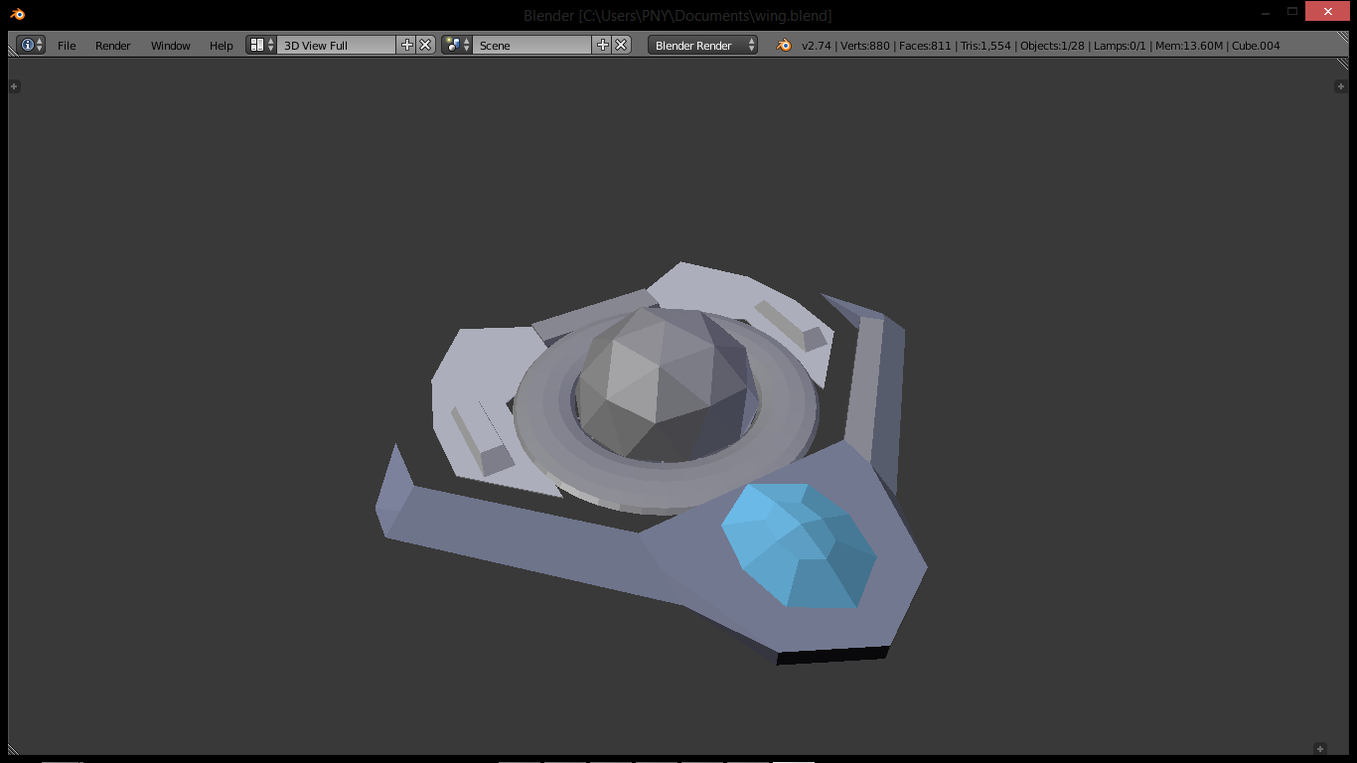Image resolution: width=1357 pixels, height=763 pixels.
Task: Open the Blender Render engine dropdown
Action: pos(702,45)
